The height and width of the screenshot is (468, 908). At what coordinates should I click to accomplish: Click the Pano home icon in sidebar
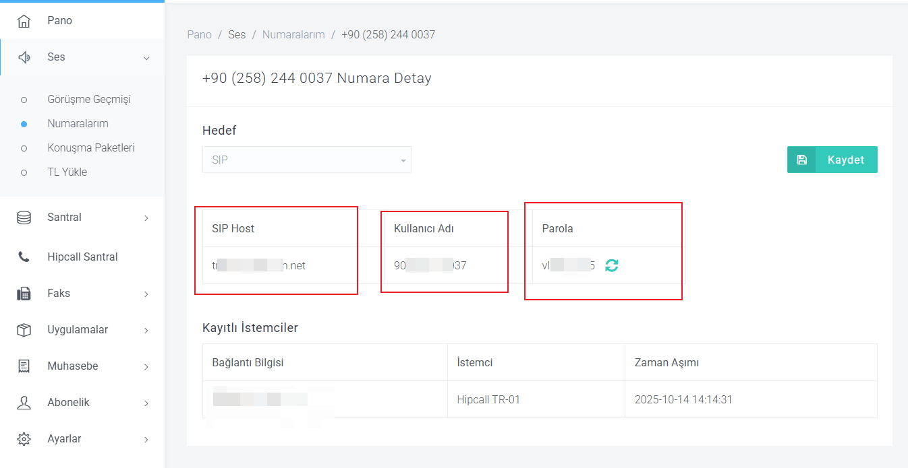24,21
